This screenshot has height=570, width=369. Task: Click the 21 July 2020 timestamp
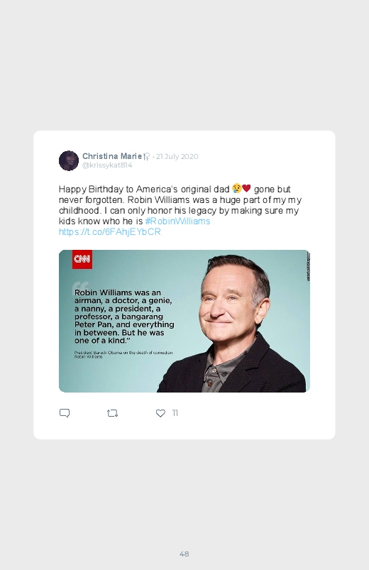177,156
